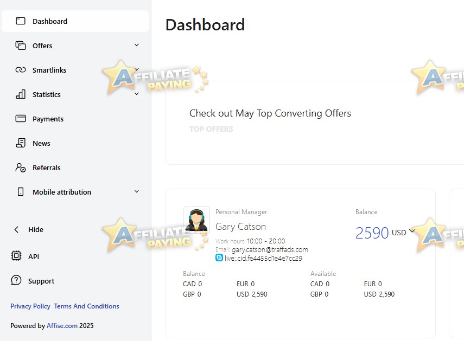The width and height of the screenshot is (464, 341).
Task: Click the large 2590 balance amount
Action: pyautogui.click(x=372, y=233)
